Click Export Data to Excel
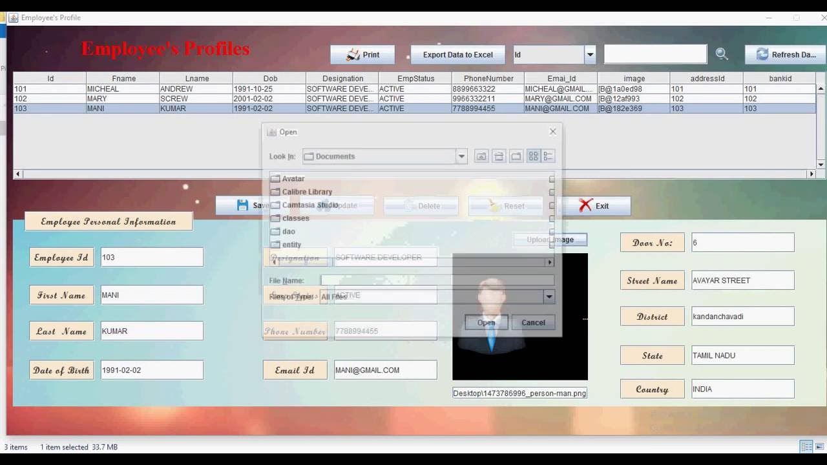The height and width of the screenshot is (465, 827). click(458, 55)
